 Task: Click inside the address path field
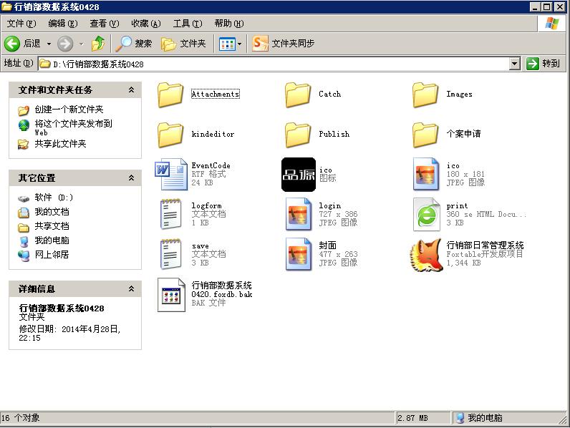coord(274,64)
